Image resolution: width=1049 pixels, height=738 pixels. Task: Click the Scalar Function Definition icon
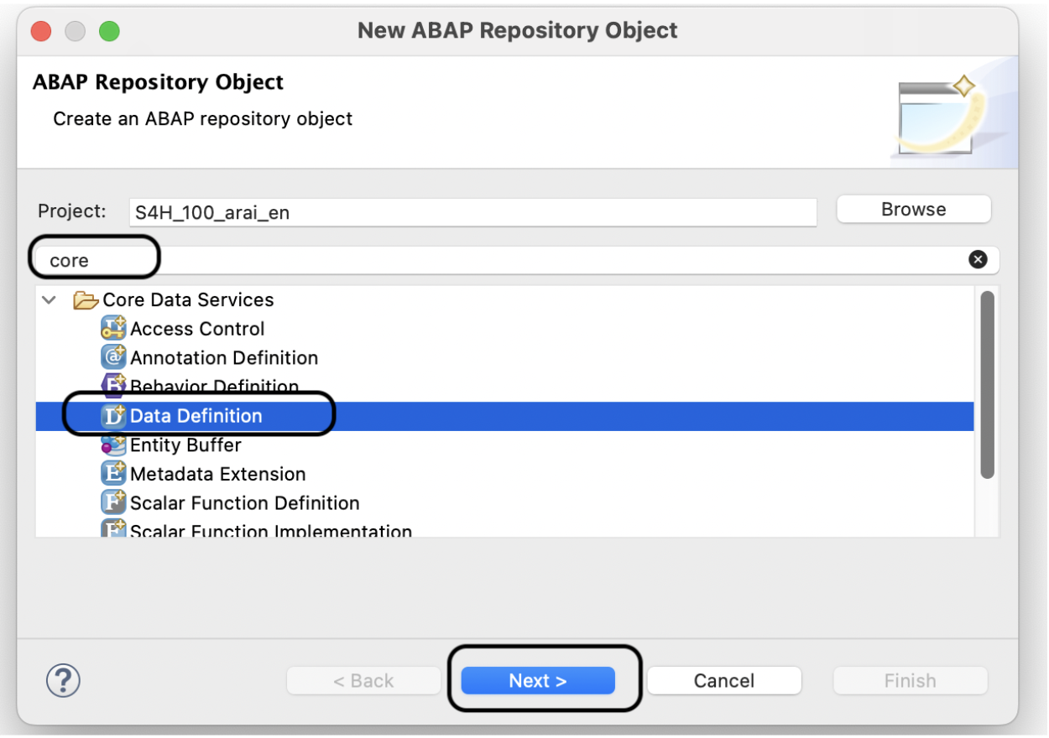coord(113,503)
